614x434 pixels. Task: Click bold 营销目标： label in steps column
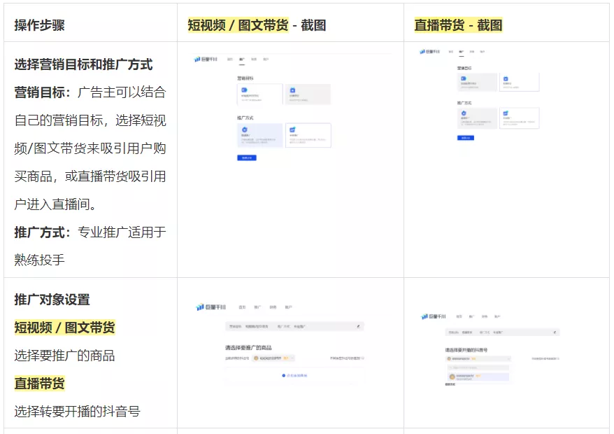tap(43, 92)
